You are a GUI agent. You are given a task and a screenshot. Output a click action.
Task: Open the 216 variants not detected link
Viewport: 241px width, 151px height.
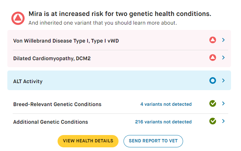pyautogui.click(x=163, y=122)
